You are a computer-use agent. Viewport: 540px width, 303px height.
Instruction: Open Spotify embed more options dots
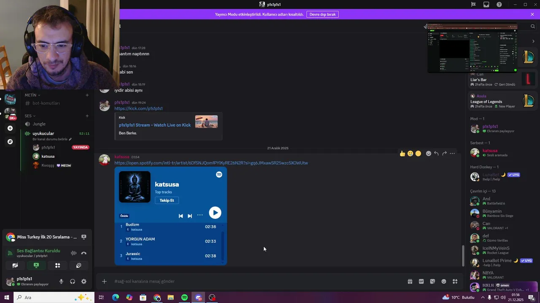tap(200, 215)
